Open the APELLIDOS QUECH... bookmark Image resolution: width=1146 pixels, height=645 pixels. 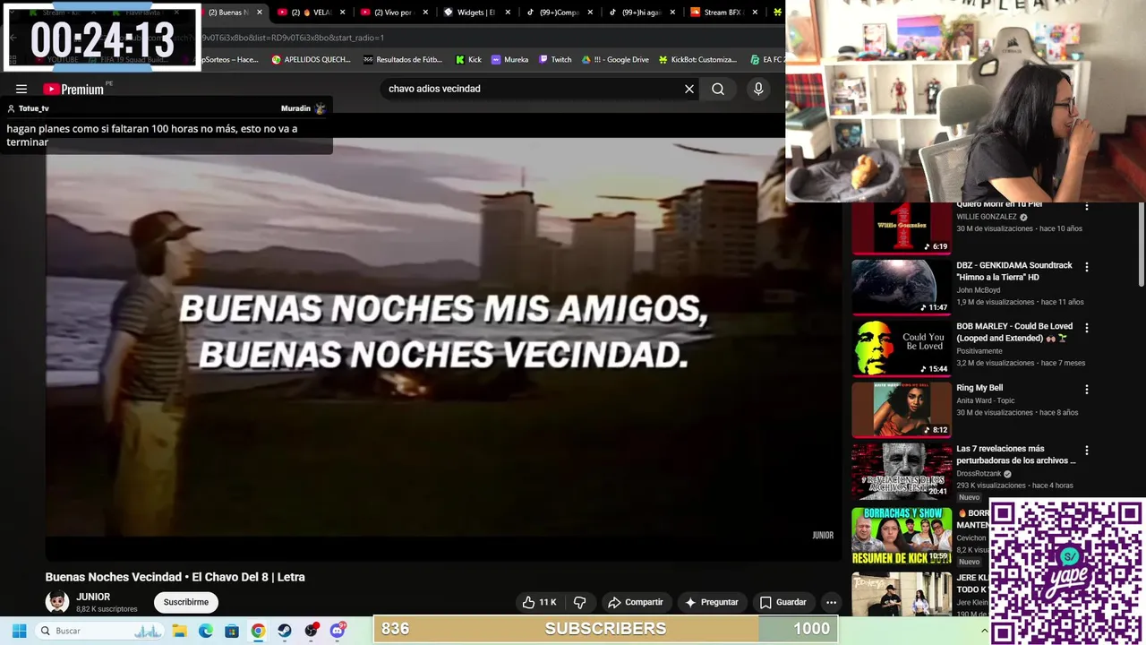[311, 60]
